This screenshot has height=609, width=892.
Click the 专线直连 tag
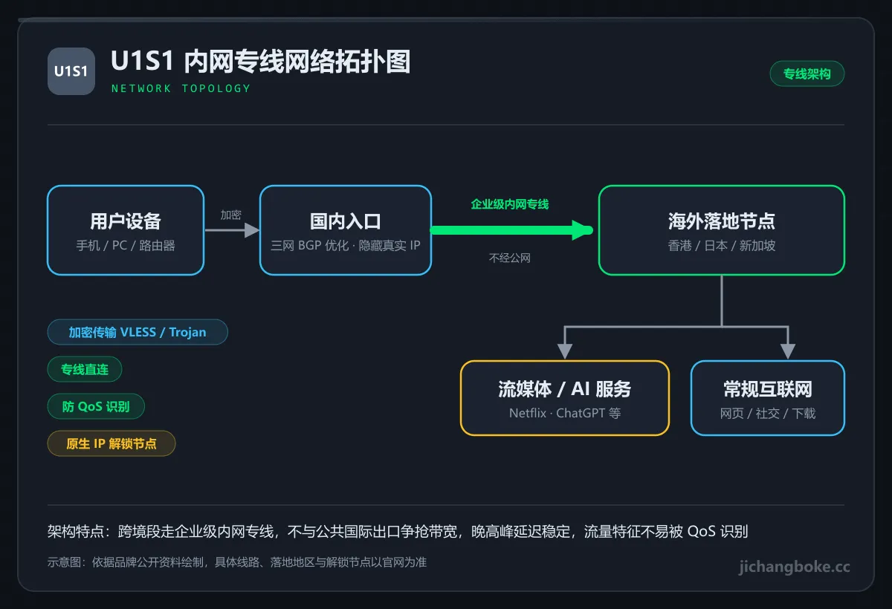point(85,369)
